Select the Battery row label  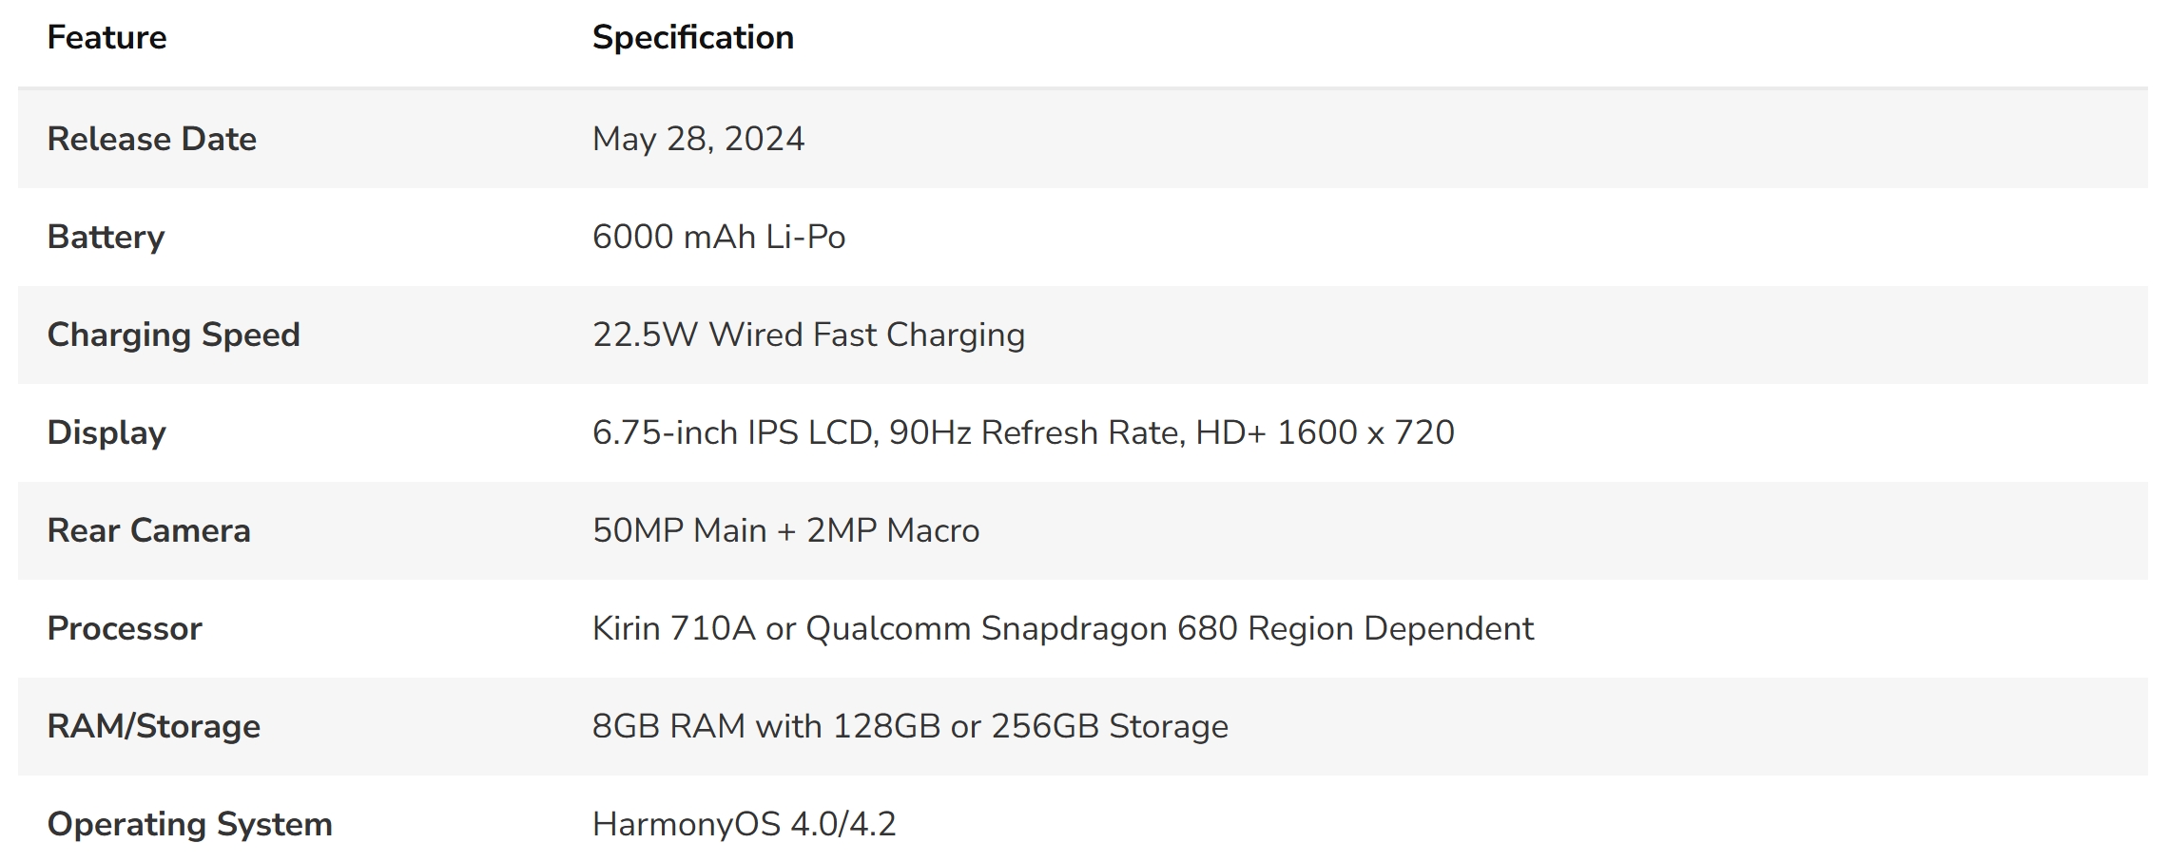click(x=106, y=237)
